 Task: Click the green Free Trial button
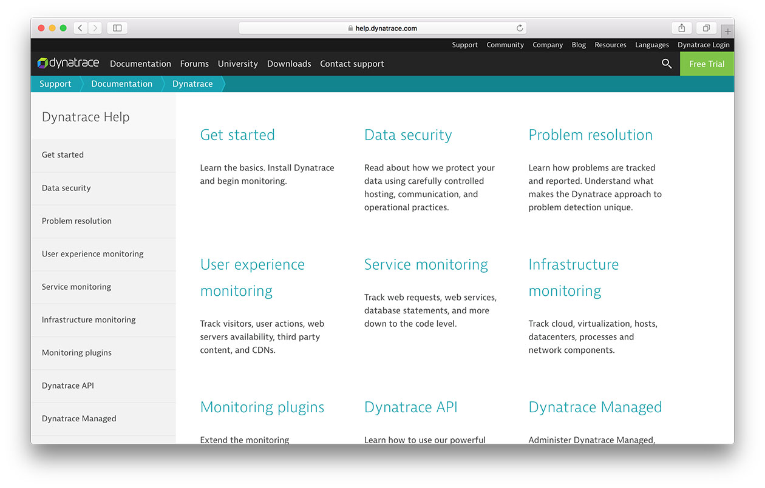click(707, 64)
